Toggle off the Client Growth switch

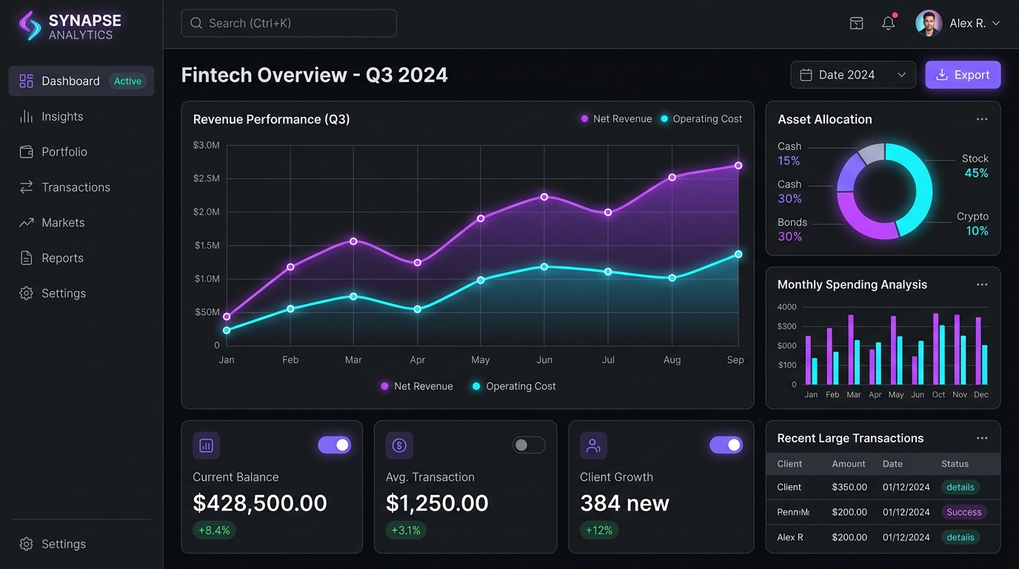tap(726, 445)
